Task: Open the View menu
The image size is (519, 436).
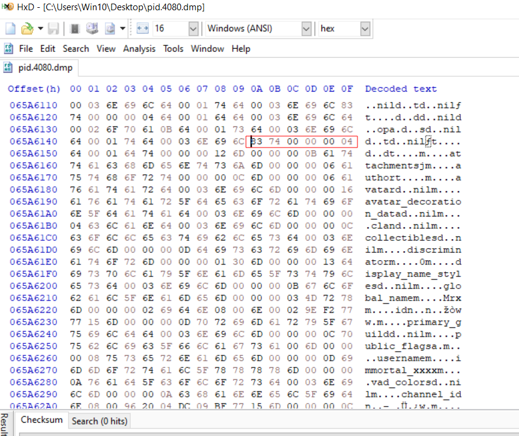Action: click(x=106, y=49)
